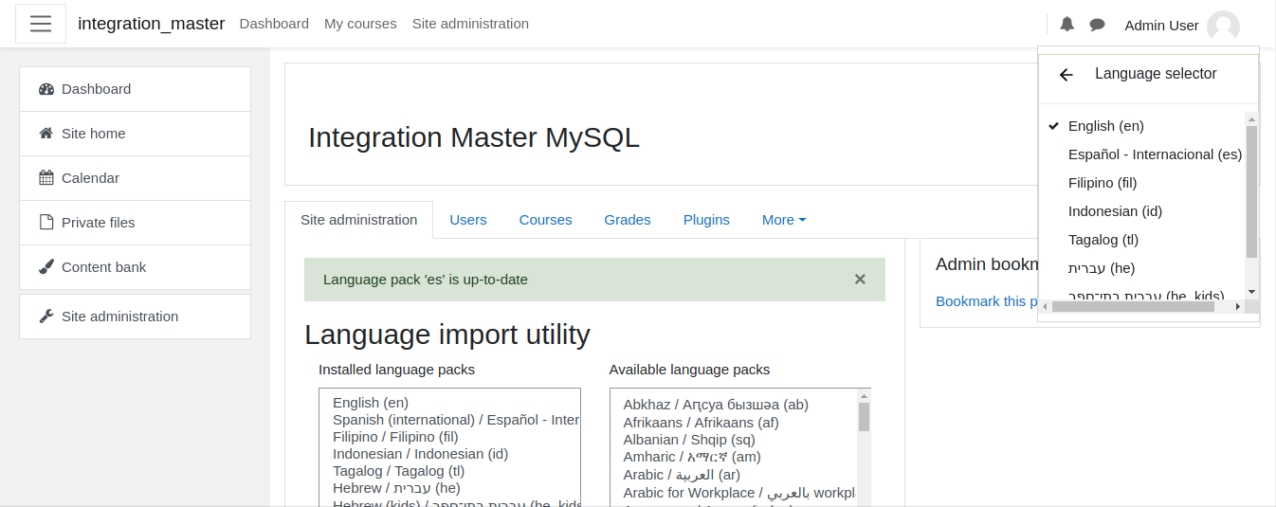Click the Language selector vertical scrollbar thumb
Image resolution: width=1276 pixels, height=507 pixels.
click(1251, 191)
